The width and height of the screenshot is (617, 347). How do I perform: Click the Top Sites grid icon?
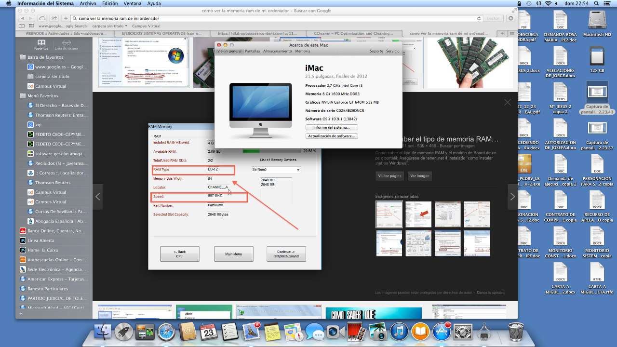(31, 26)
